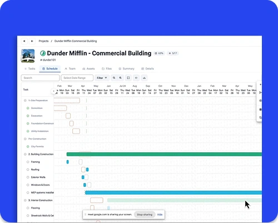
Task: Click Dunder Mifflin Commercial Building breadcrumb
Action: click(76, 41)
